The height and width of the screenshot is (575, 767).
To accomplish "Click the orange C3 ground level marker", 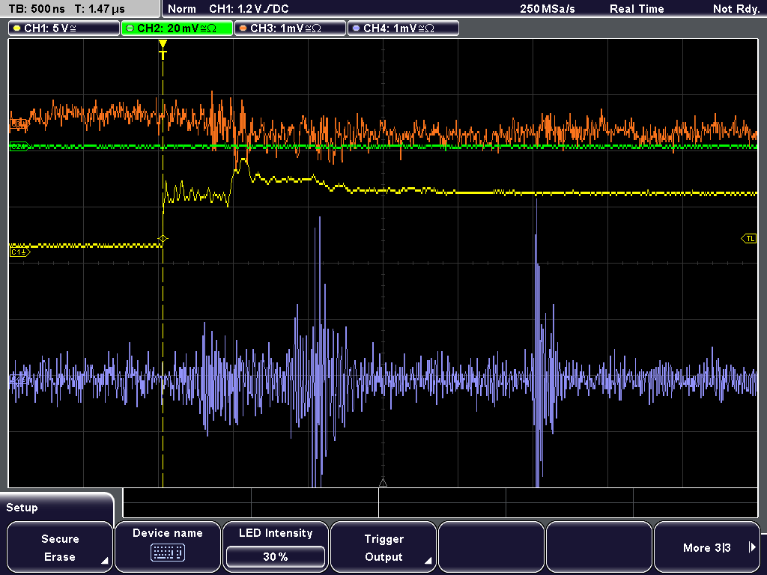I will point(19,124).
